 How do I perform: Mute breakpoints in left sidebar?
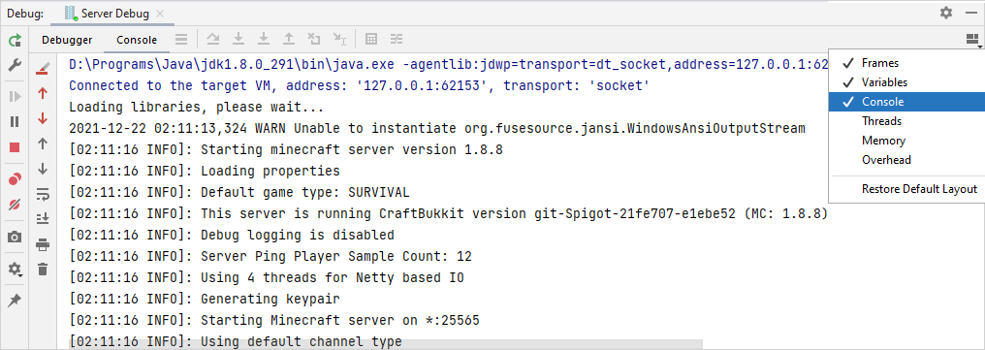click(x=16, y=205)
